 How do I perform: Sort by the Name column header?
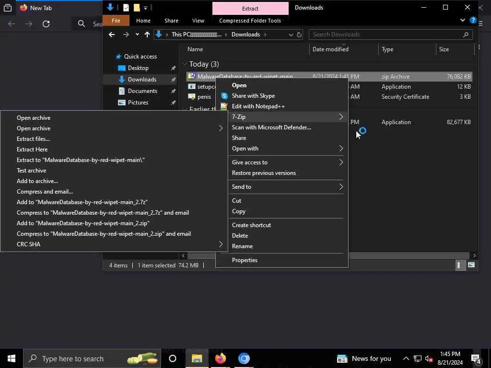tap(195, 49)
